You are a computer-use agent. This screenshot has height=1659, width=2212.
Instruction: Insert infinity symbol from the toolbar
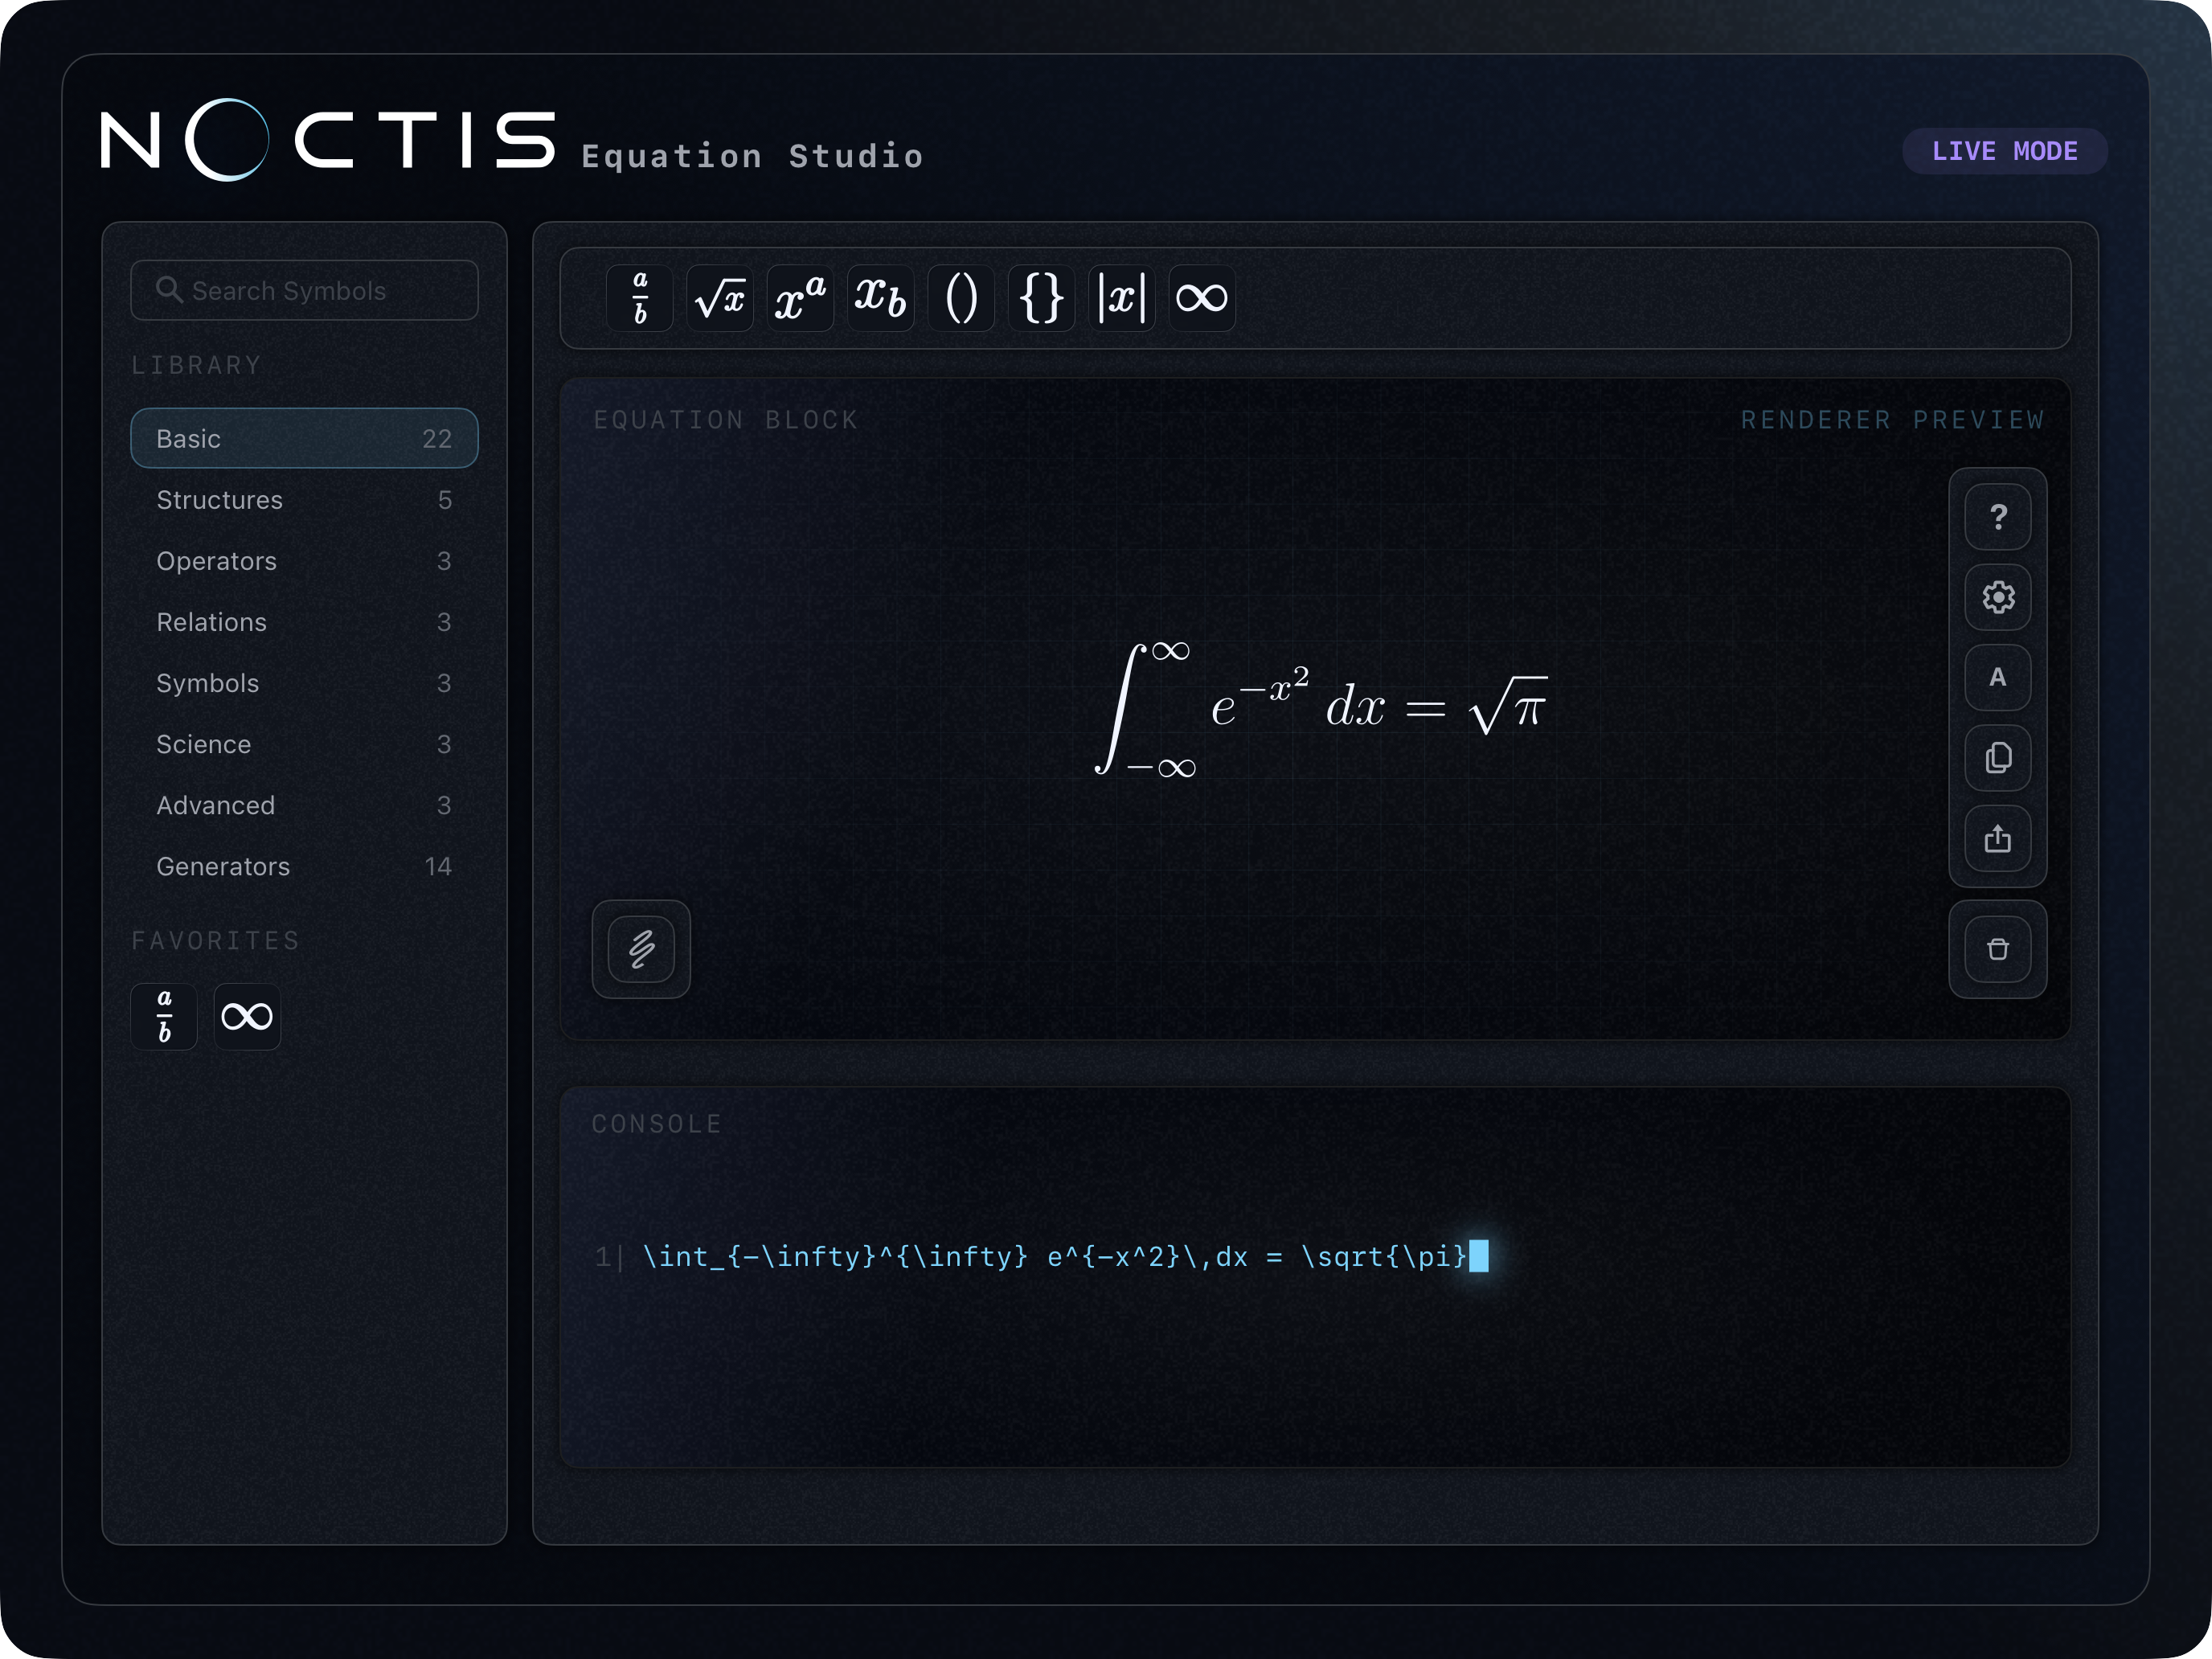(1202, 298)
